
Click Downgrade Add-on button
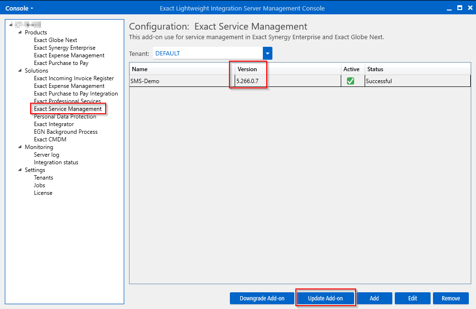pyautogui.click(x=262, y=298)
